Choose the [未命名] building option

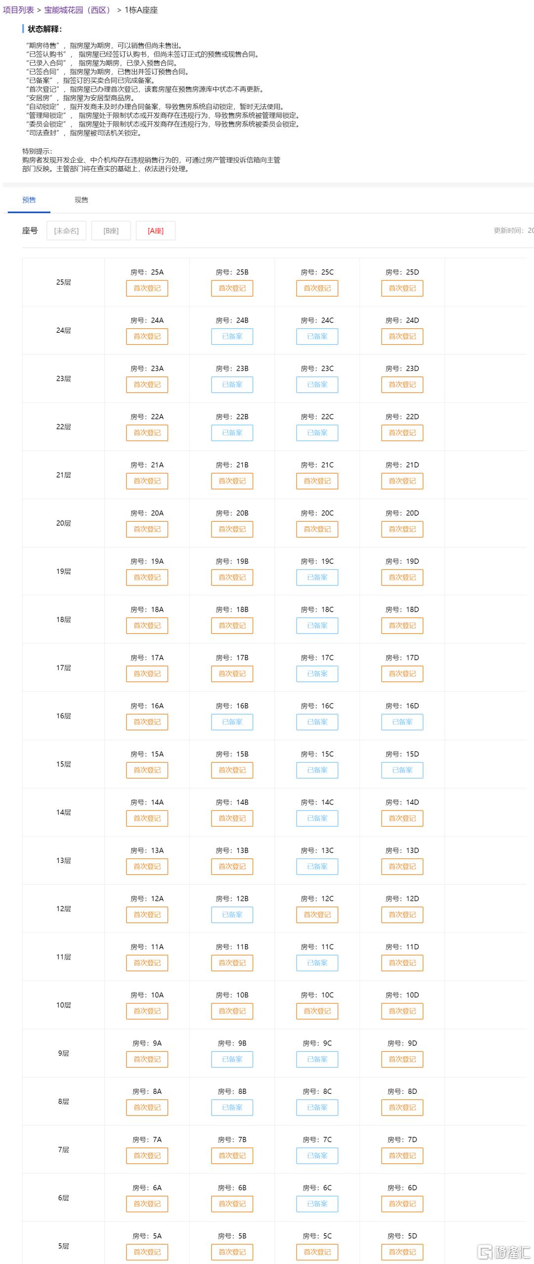(x=66, y=231)
